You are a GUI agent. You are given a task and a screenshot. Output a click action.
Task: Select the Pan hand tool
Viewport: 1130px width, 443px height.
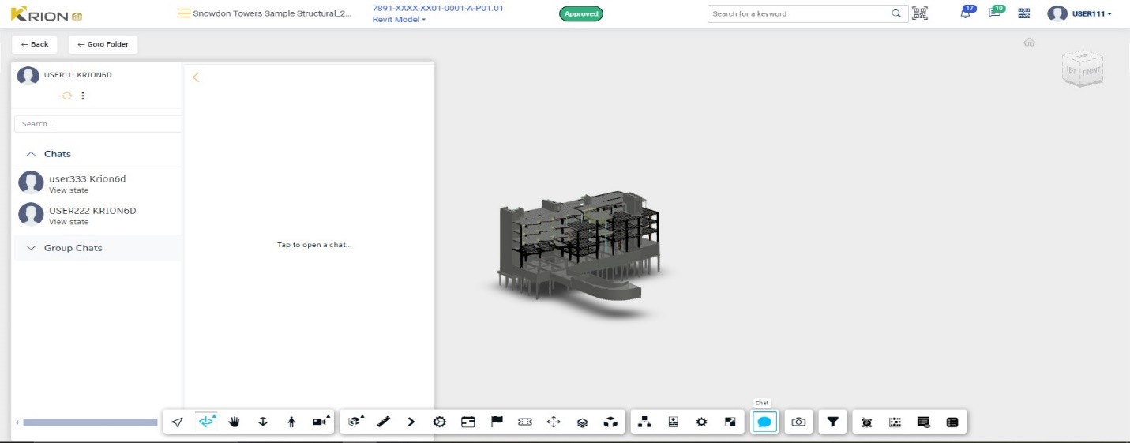(235, 422)
